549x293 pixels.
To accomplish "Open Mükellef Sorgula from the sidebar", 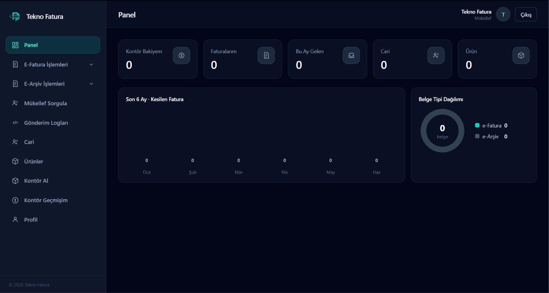I will (x=53, y=103).
